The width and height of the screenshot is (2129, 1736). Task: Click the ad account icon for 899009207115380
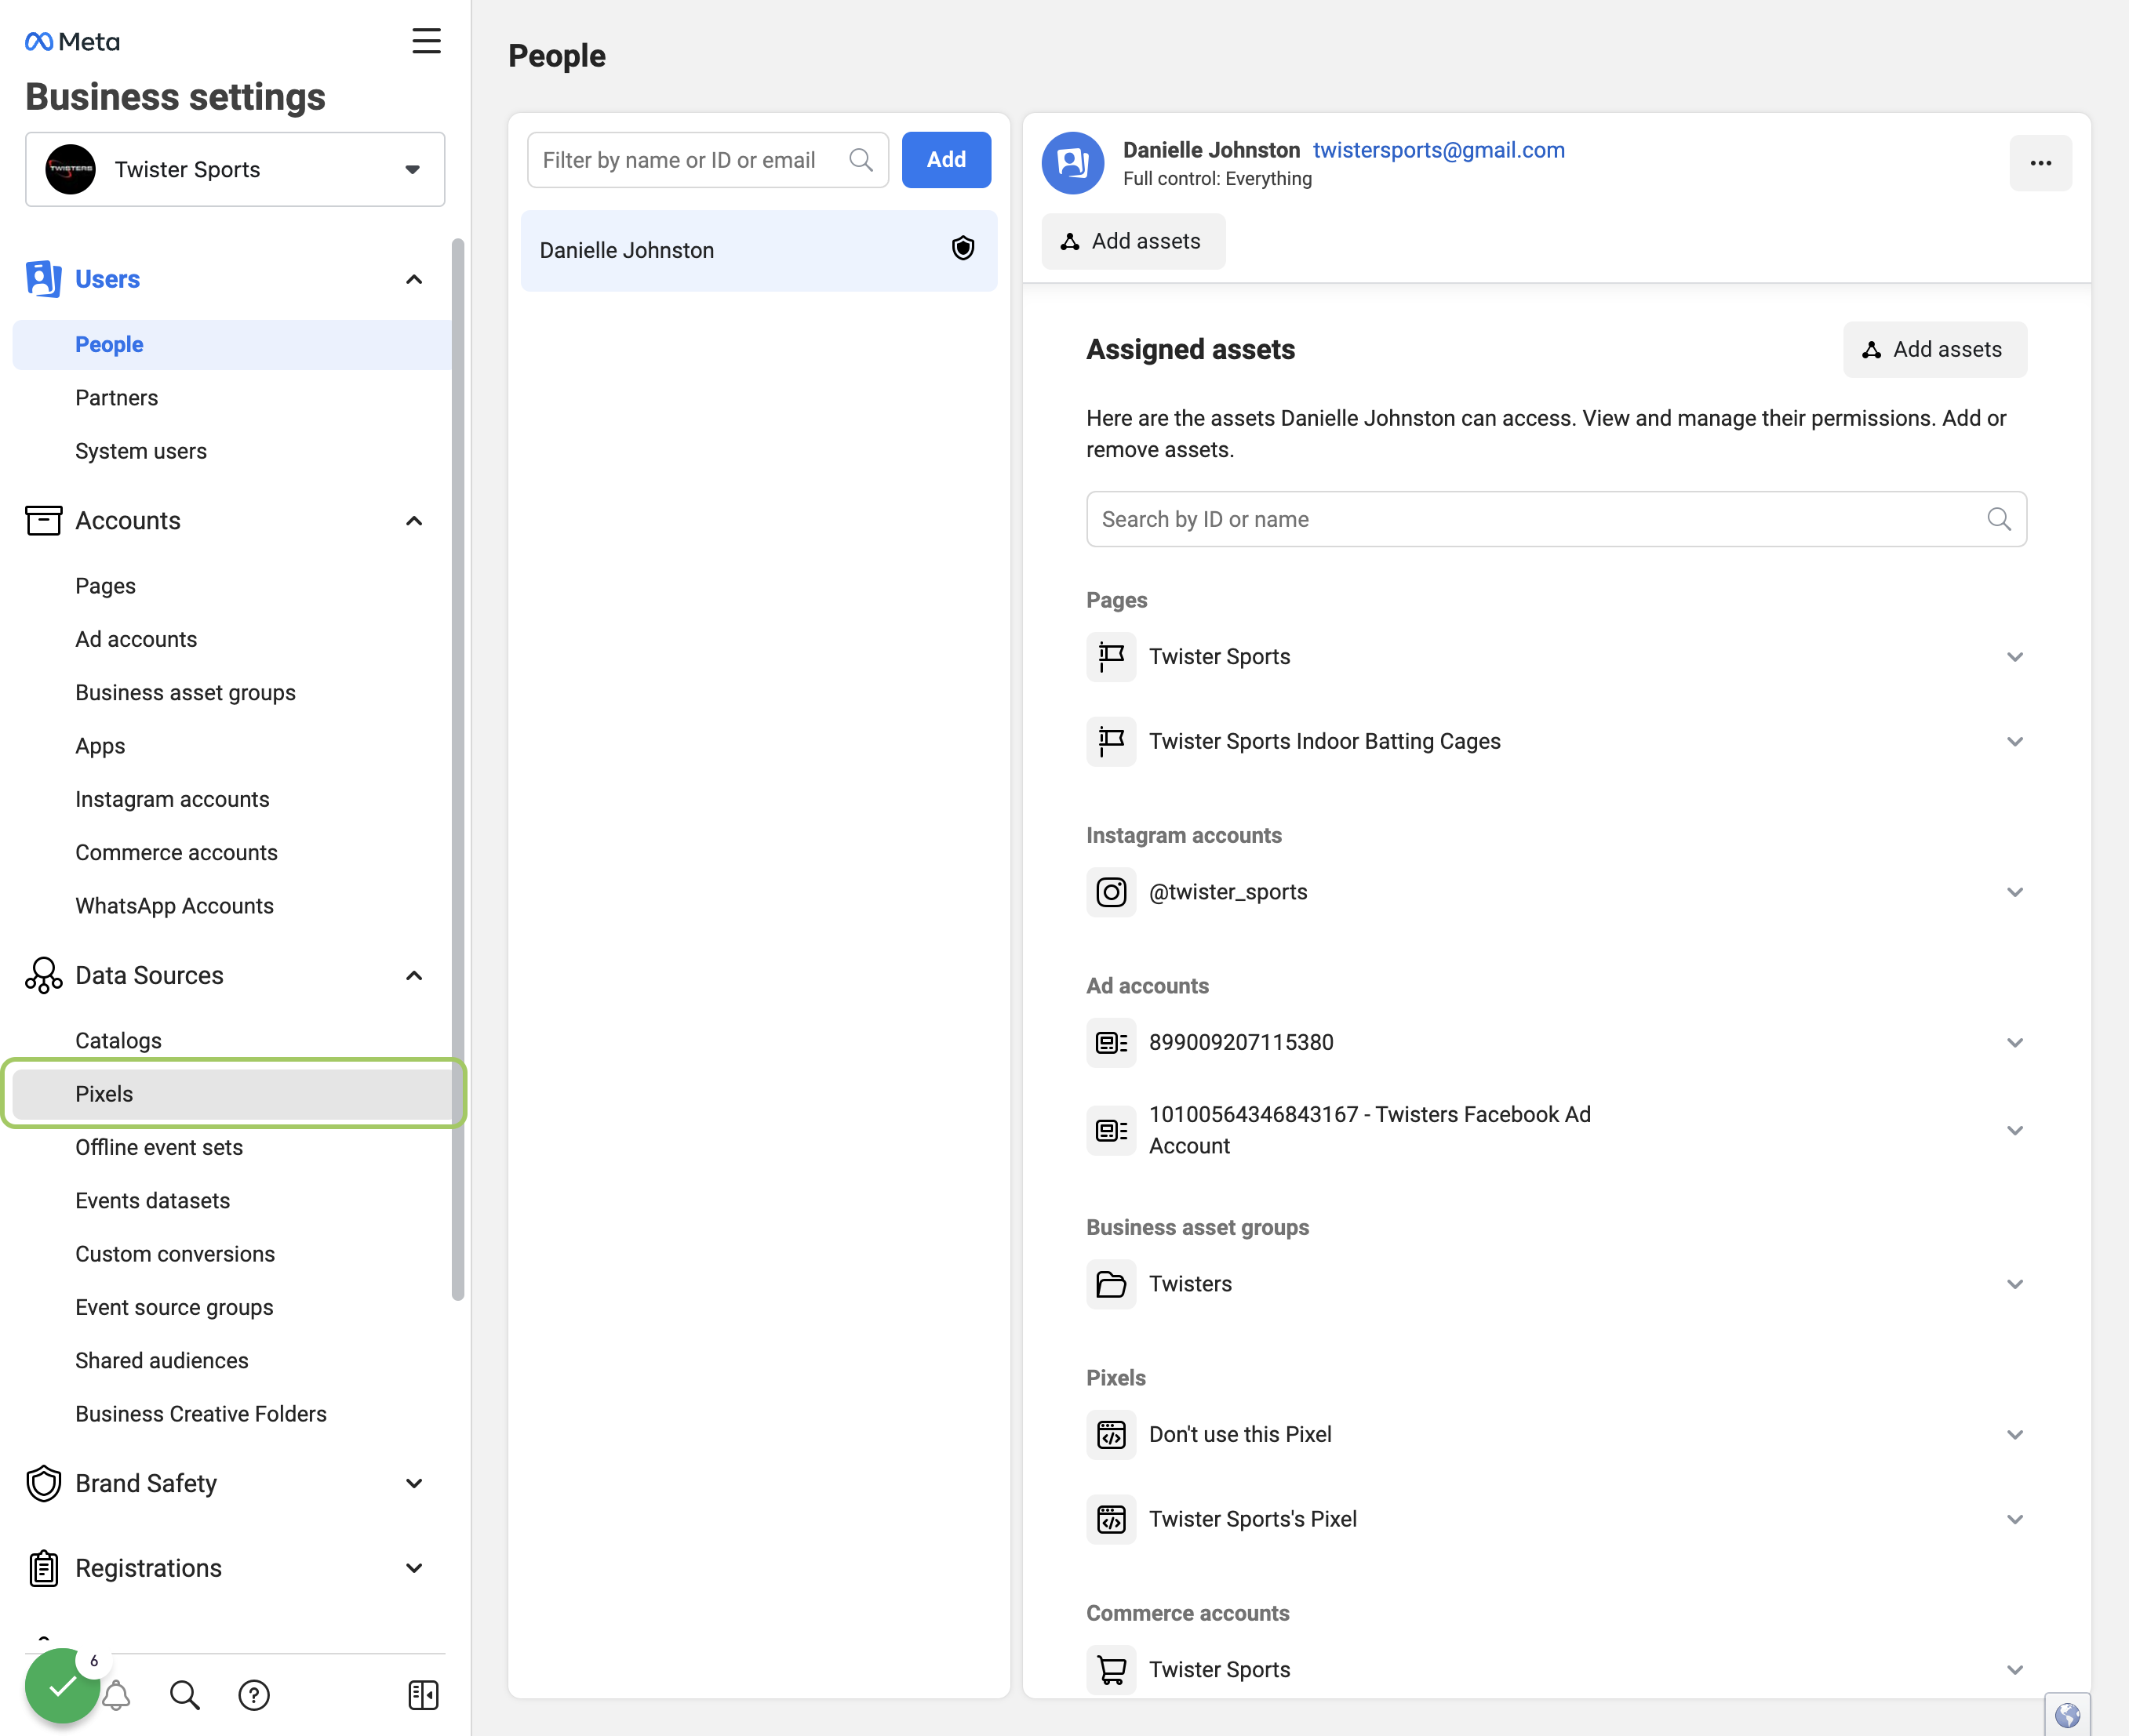click(x=1111, y=1043)
